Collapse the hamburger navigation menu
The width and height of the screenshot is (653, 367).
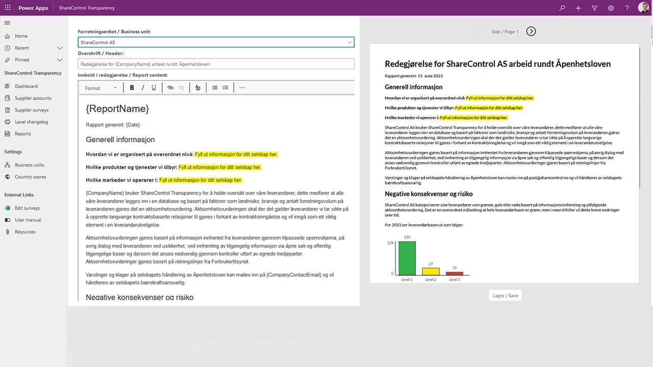pyautogui.click(x=7, y=23)
